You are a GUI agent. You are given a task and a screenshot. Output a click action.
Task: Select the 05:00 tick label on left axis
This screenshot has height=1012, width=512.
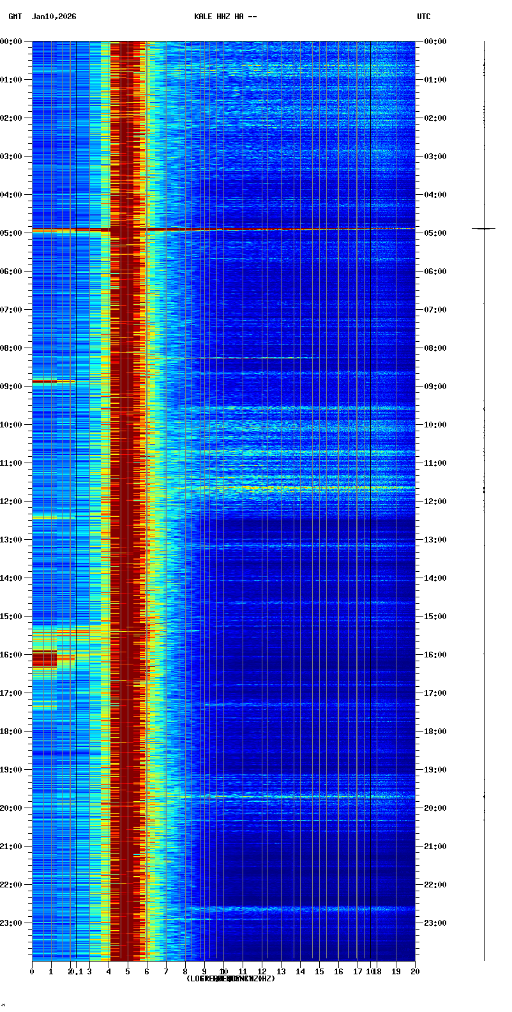click(x=11, y=233)
